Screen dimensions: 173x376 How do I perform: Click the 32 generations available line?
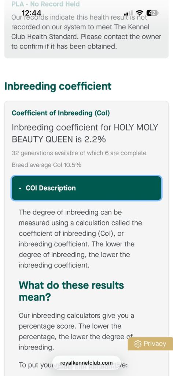coord(79,153)
